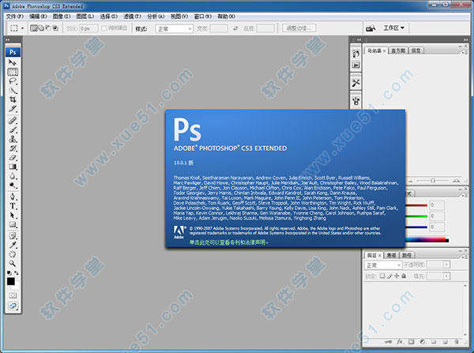
Task: Select the Gradient tool
Action: (x=13, y=167)
